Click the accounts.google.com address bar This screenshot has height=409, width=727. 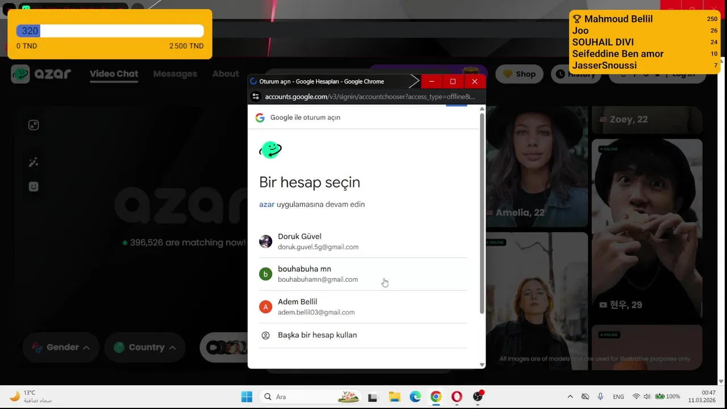[370, 97]
